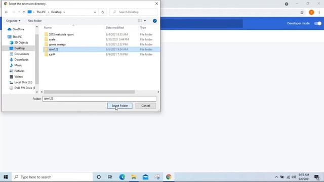
Task: Select OneDrive in navigation pane
Action: pos(16,29)
